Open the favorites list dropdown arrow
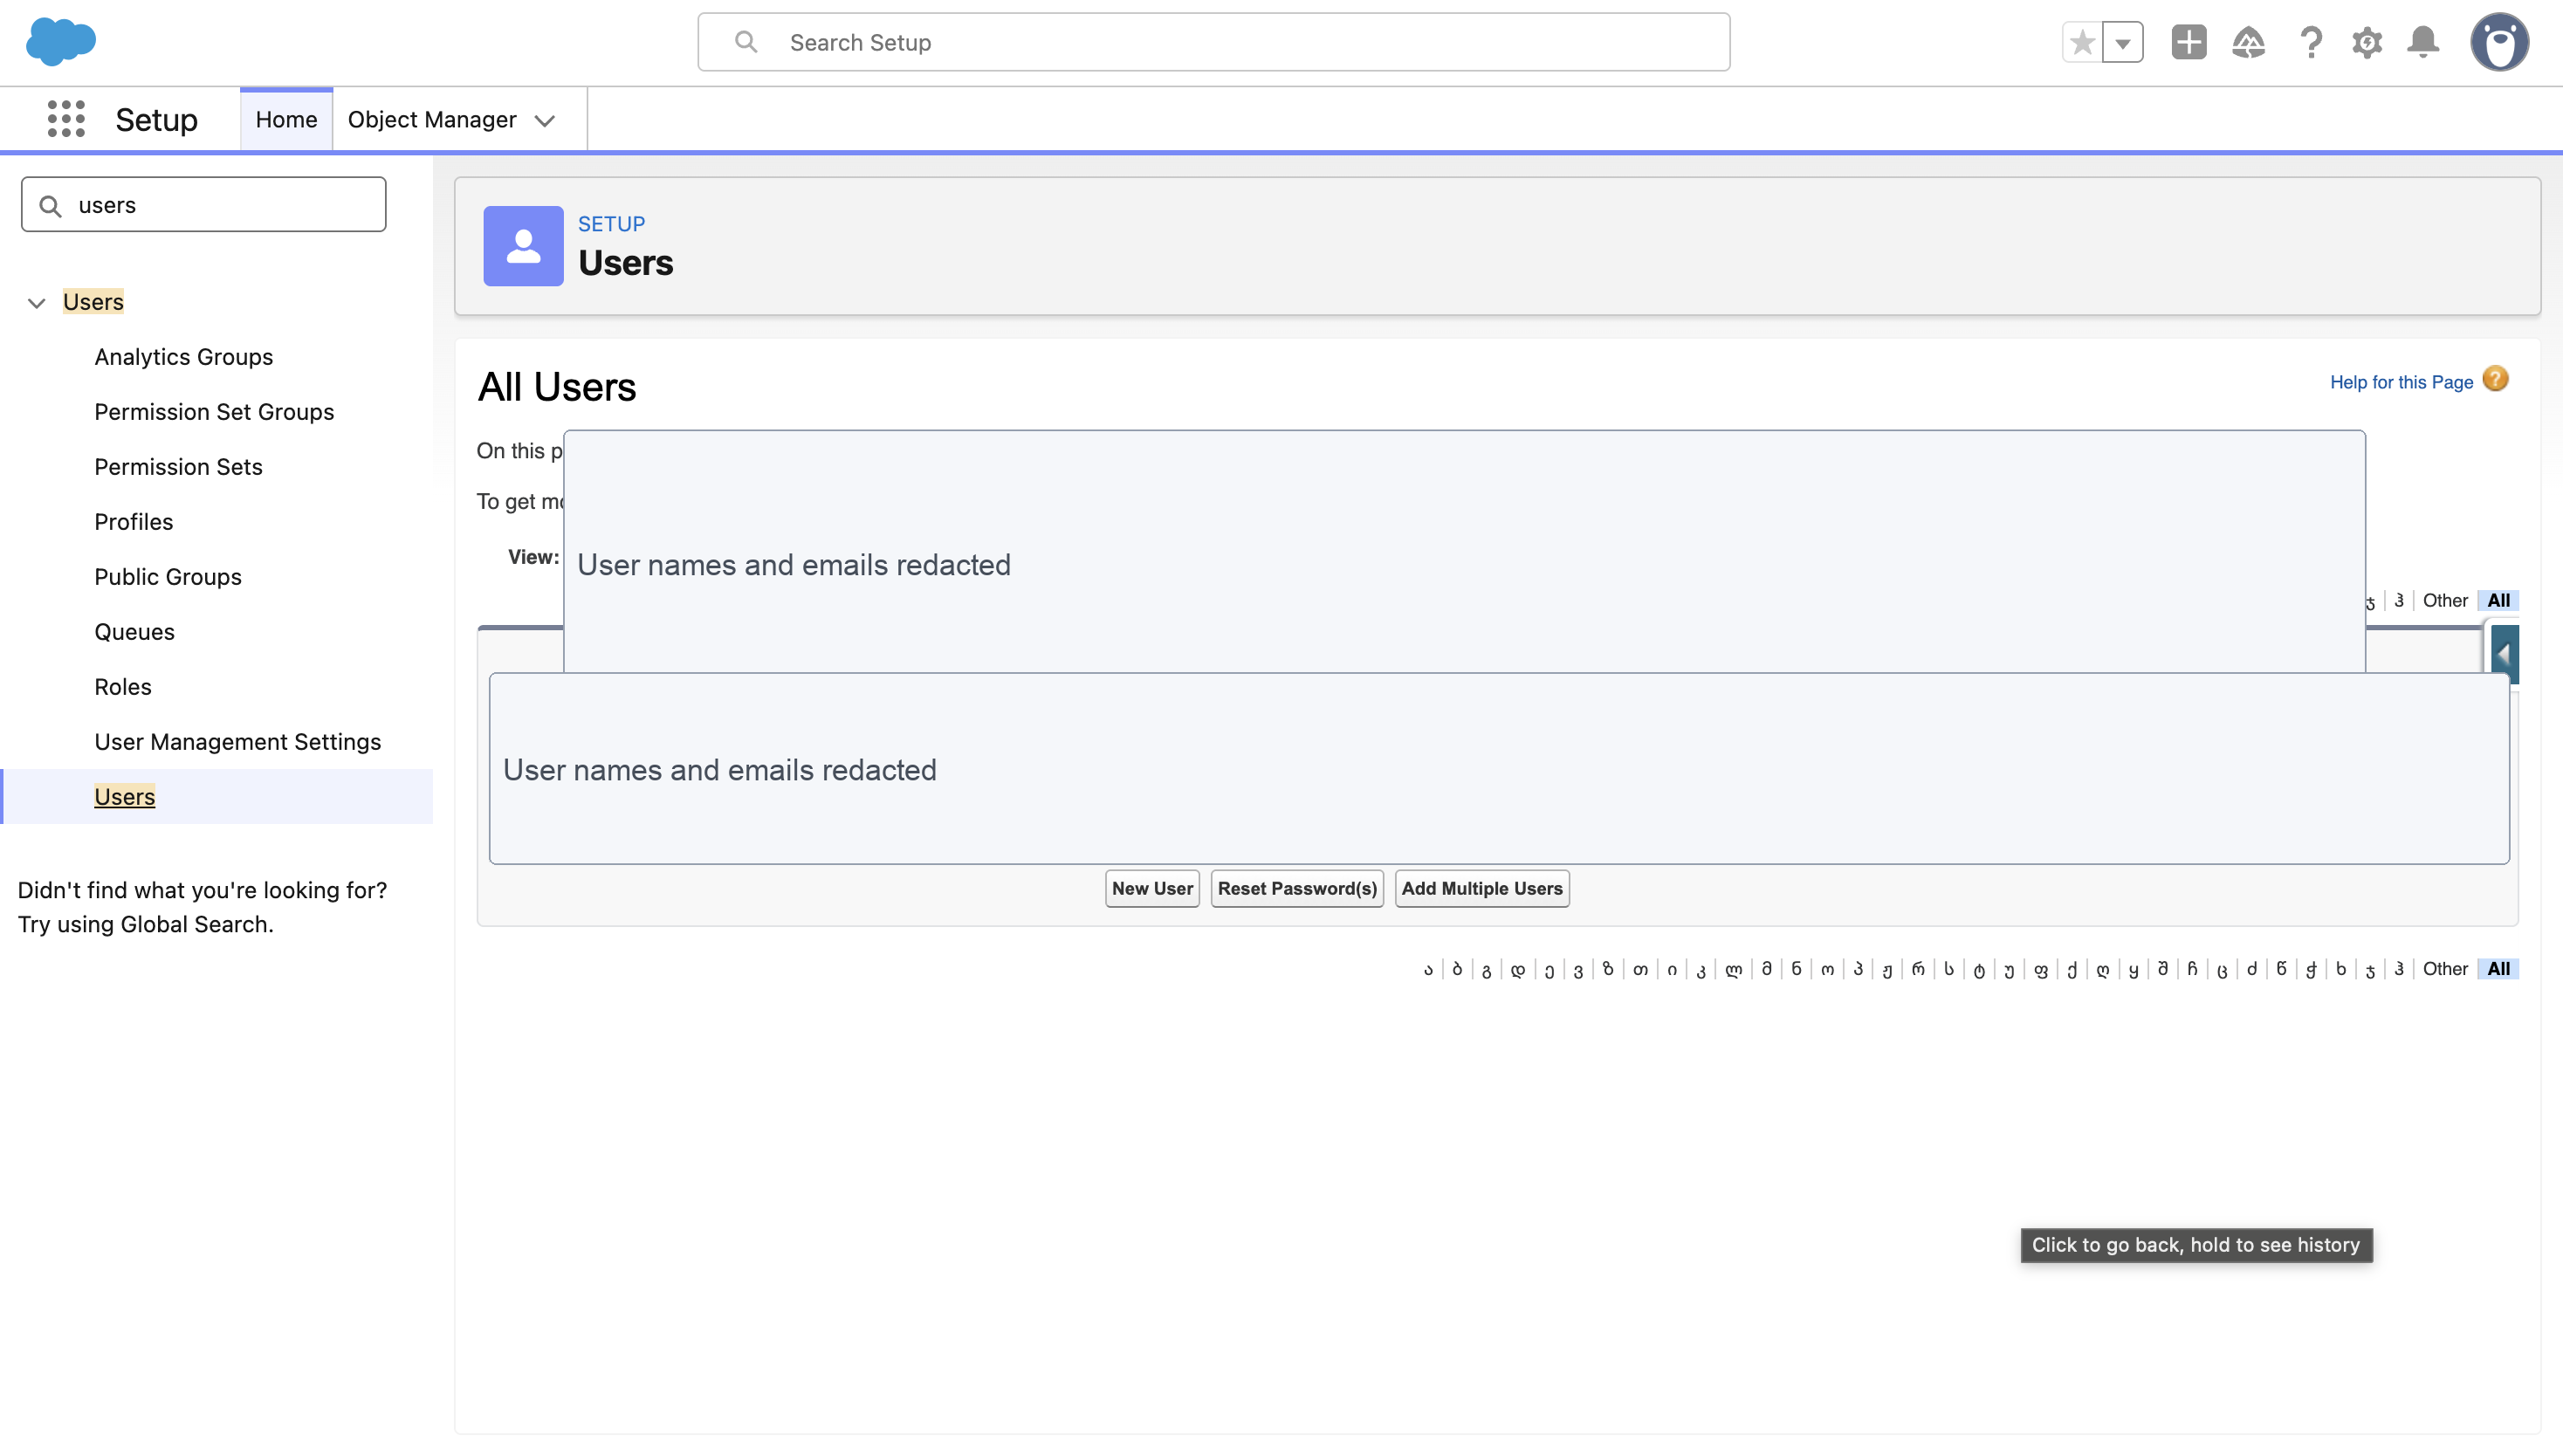The width and height of the screenshot is (2563, 1456). [2123, 43]
